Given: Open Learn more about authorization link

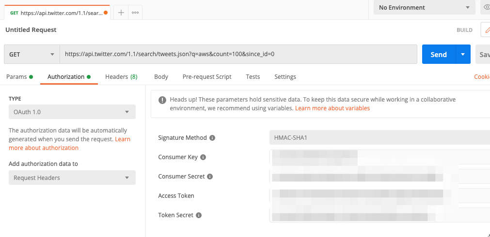Looking at the screenshot, I should tap(69, 144).
